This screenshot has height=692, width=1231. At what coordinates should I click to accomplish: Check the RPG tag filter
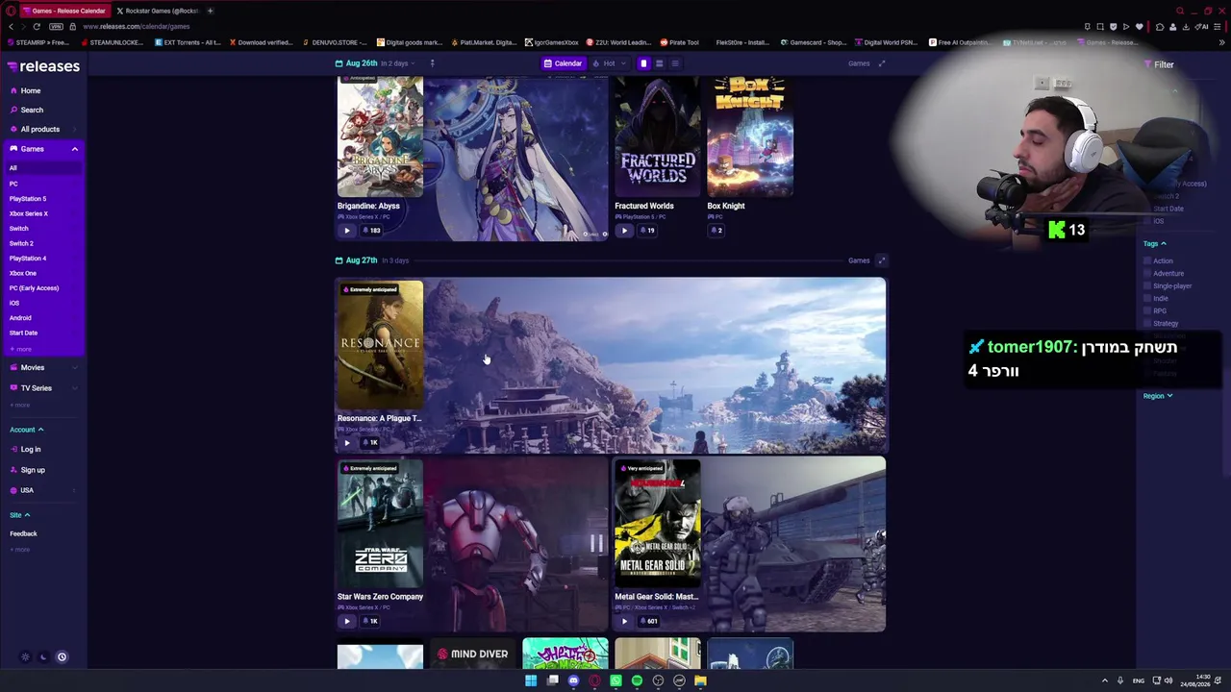point(1146,311)
